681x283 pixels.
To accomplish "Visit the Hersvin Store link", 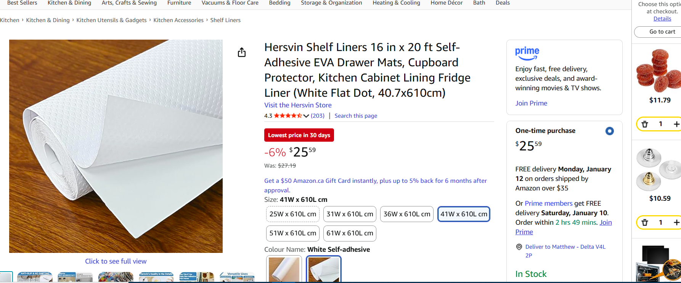I will click(x=298, y=105).
